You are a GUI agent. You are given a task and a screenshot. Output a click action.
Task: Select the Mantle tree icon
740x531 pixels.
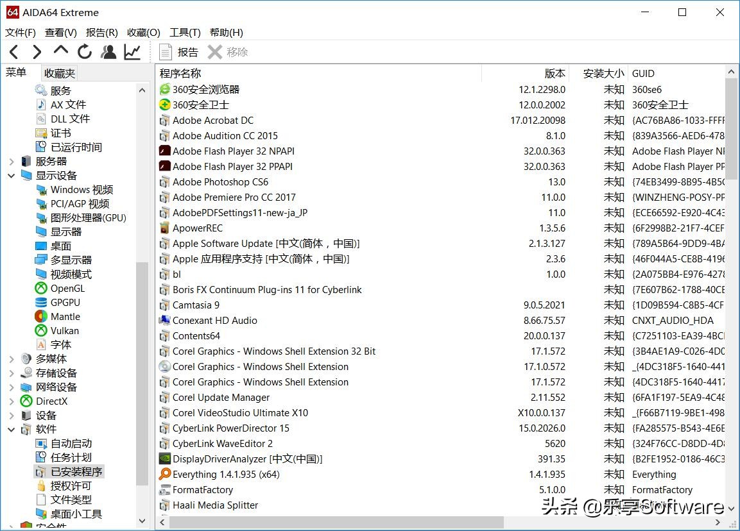[x=41, y=316]
